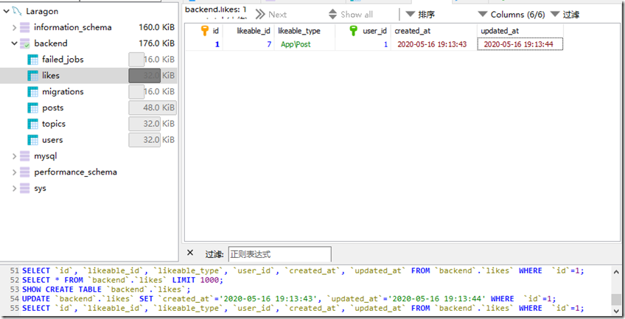Image resolution: width=625 pixels, height=319 pixels.
Task: Expand the information_schema database
Action: click(14, 27)
